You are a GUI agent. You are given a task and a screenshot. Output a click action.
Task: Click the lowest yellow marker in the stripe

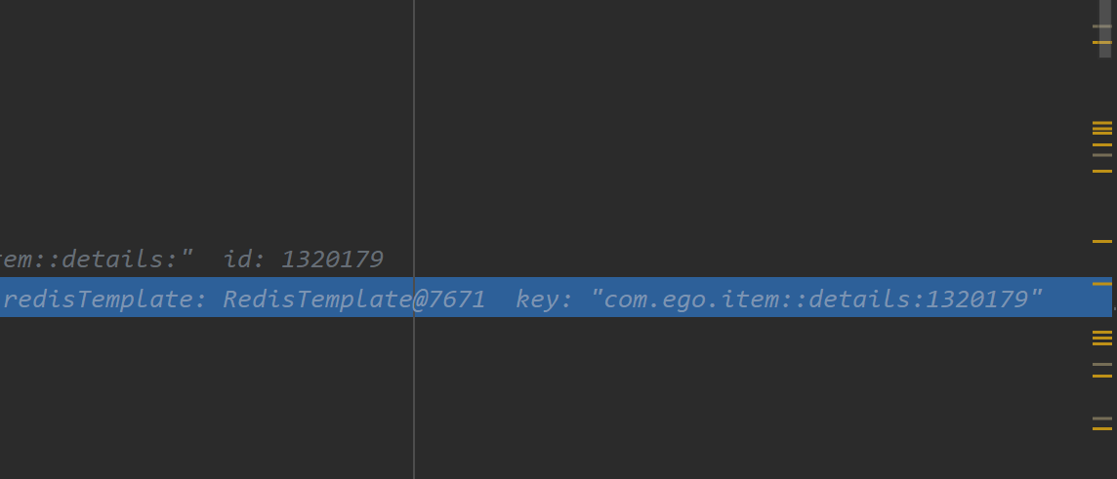click(x=1102, y=428)
